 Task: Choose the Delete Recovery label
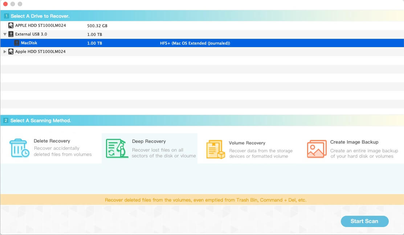coord(52,141)
